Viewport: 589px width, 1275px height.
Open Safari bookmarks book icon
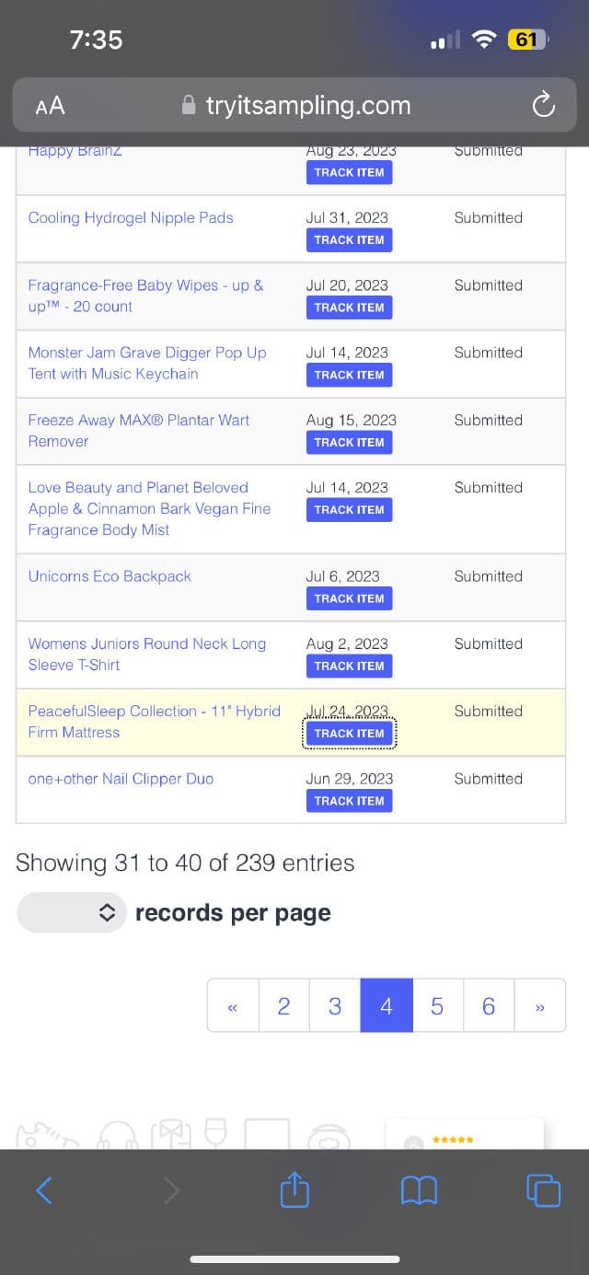tap(419, 1191)
